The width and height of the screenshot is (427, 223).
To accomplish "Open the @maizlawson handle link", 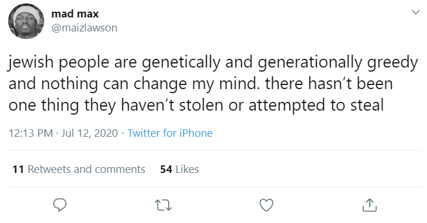I will pos(84,28).
